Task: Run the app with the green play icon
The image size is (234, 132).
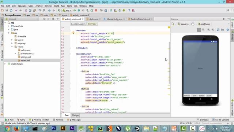Action: tap(75, 10)
